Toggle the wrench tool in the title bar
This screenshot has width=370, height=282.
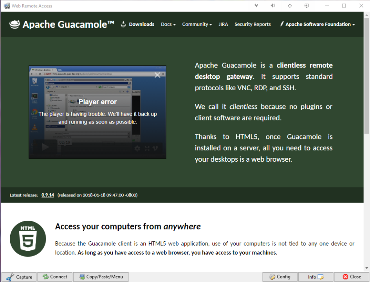tap(256, 6)
